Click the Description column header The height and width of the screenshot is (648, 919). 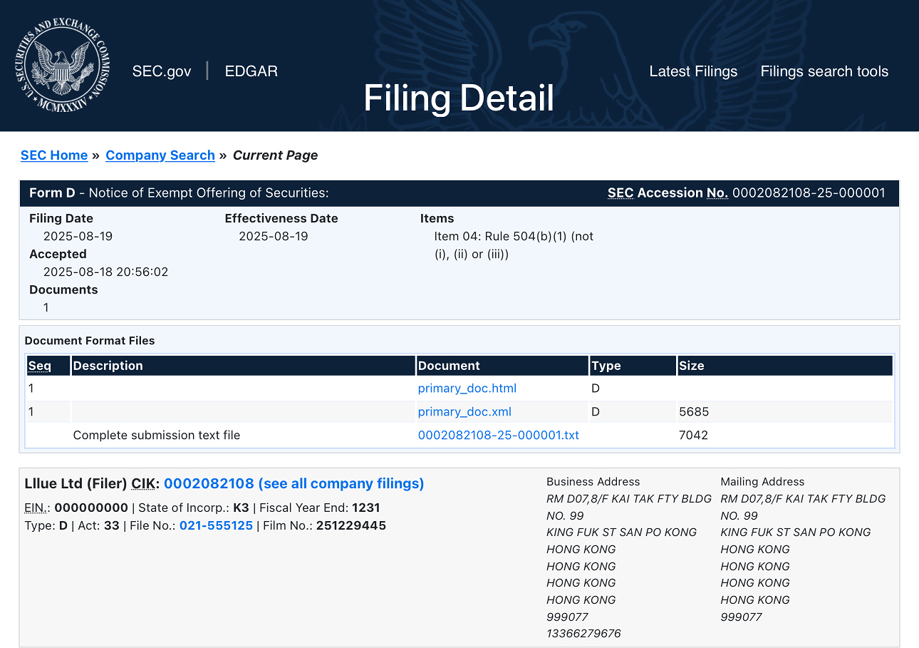108,366
